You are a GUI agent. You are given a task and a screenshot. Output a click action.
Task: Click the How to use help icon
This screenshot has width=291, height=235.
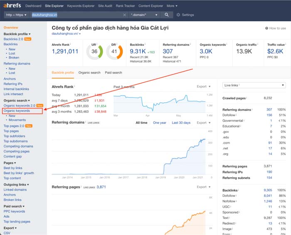[266, 28]
